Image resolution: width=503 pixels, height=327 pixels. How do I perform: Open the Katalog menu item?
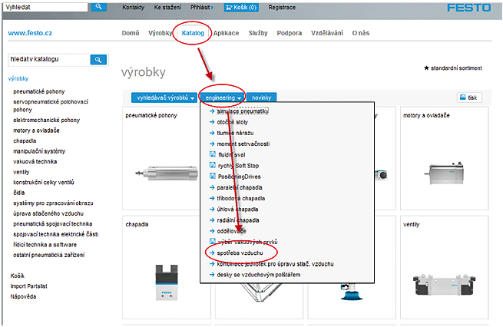click(x=193, y=33)
